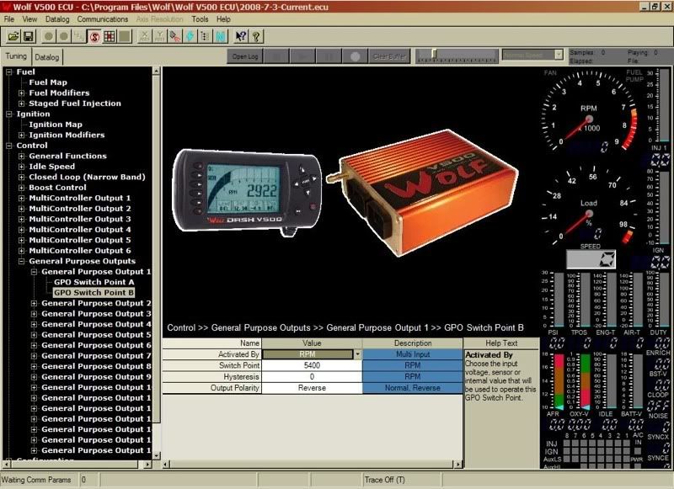The height and width of the screenshot is (489, 674).
Task: Collapse the General Purpose Outputs node
Action: tap(21, 262)
